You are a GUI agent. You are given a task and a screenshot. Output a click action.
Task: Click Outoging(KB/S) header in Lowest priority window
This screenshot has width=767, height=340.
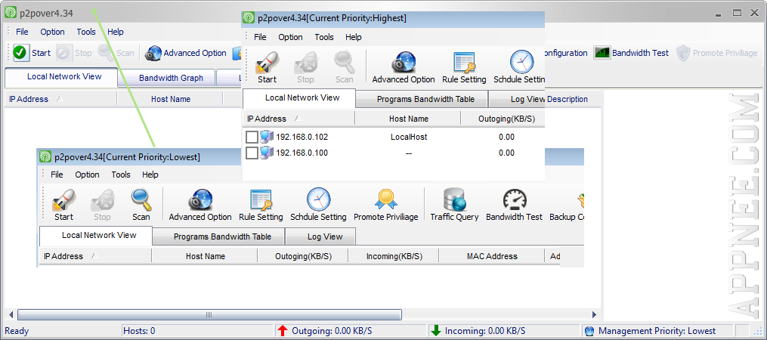pos(303,256)
